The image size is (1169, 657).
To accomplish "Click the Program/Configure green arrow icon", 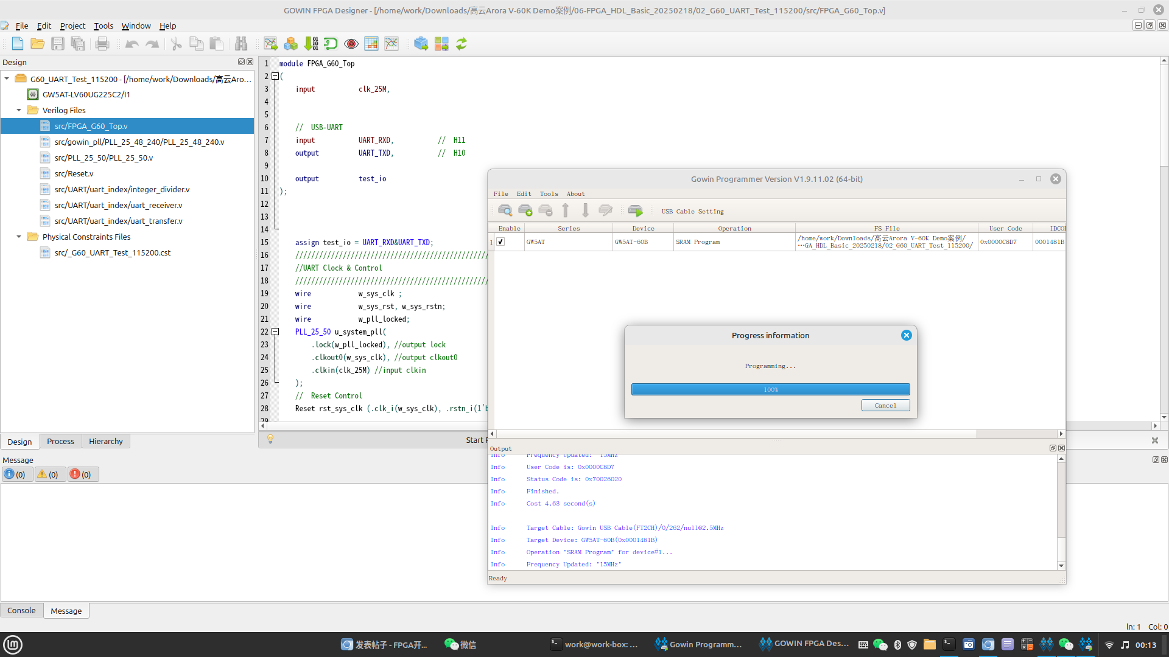I will click(635, 210).
